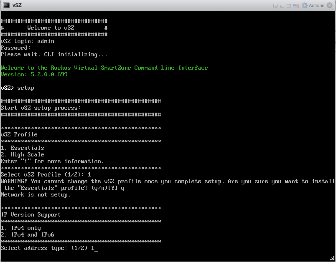Click the first window-size icon in title bar
Image resolution: width=336 pixels, height=262 pixels.
click(x=275, y=6)
